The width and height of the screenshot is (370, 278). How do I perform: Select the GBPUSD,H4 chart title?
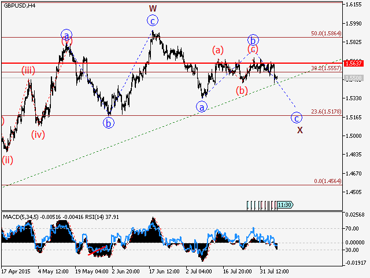[x=20, y=5]
